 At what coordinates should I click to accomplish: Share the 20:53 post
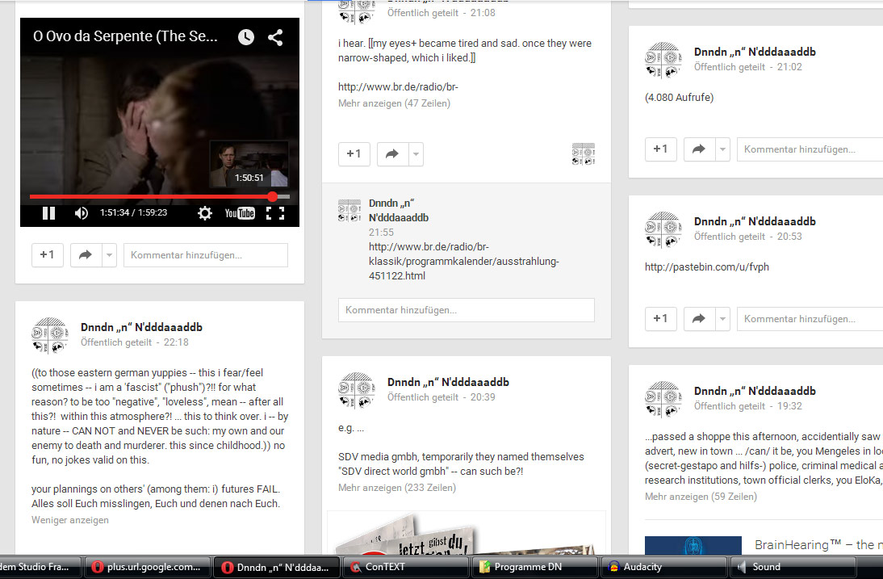click(699, 319)
